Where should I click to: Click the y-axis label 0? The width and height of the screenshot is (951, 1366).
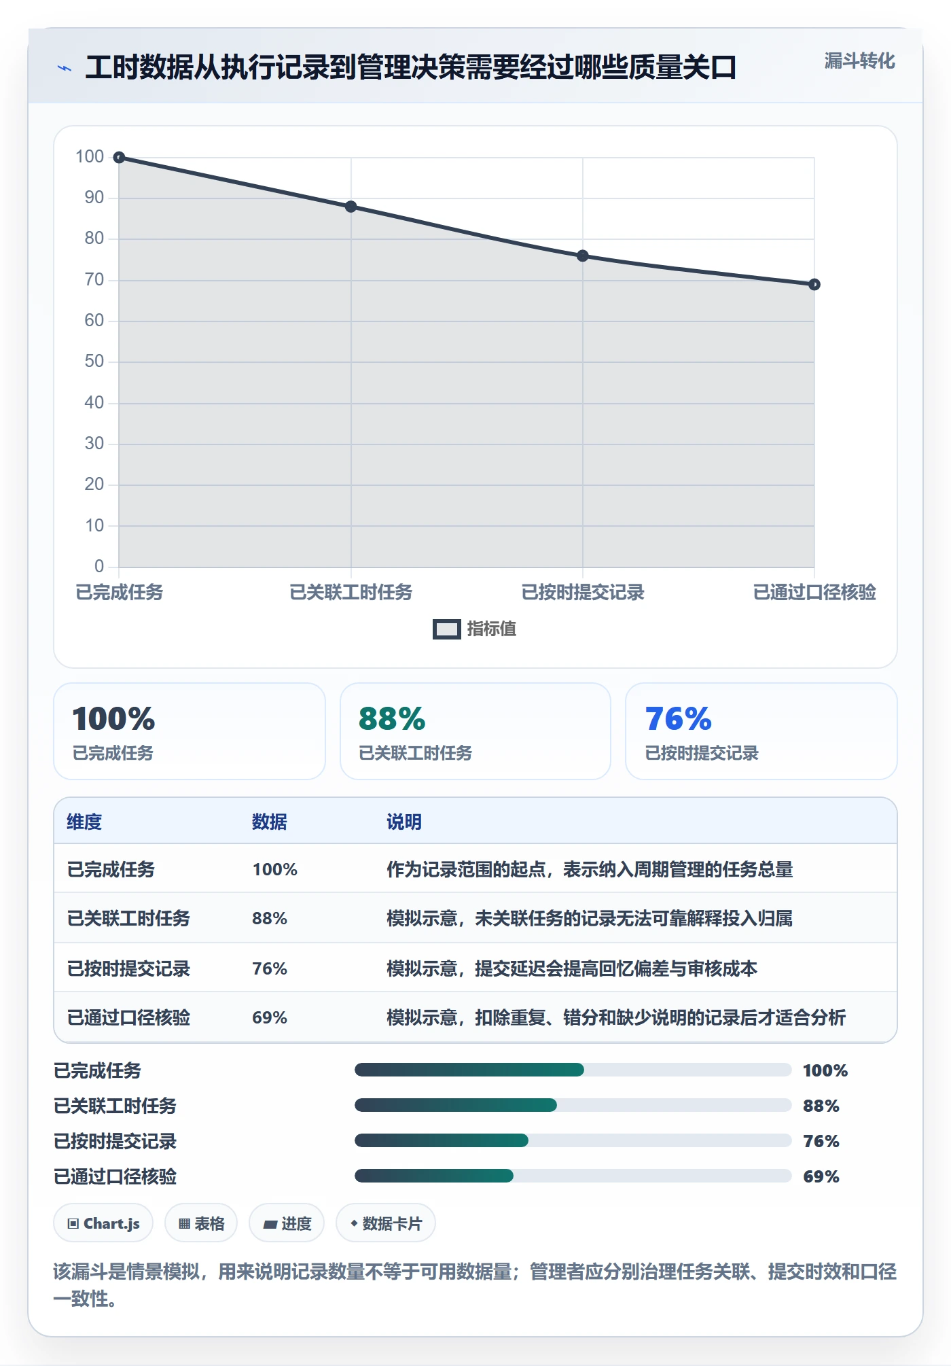[x=99, y=566]
